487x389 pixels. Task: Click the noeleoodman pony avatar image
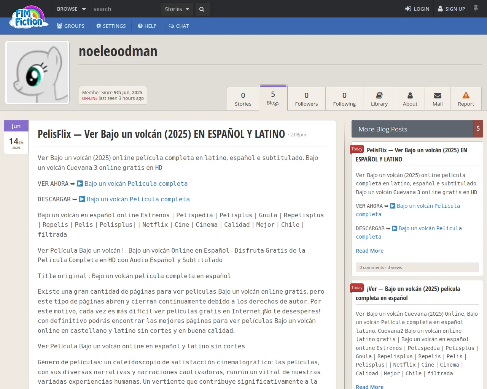(x=37, y=73)
